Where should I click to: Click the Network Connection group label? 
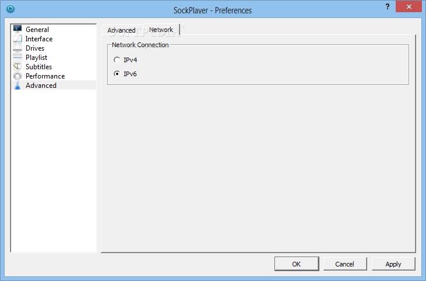(x=140, y=45)
